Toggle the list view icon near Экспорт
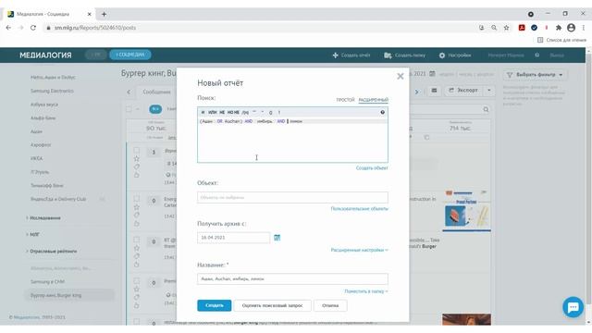Viewport: 592px width, 333px height. 434,91
